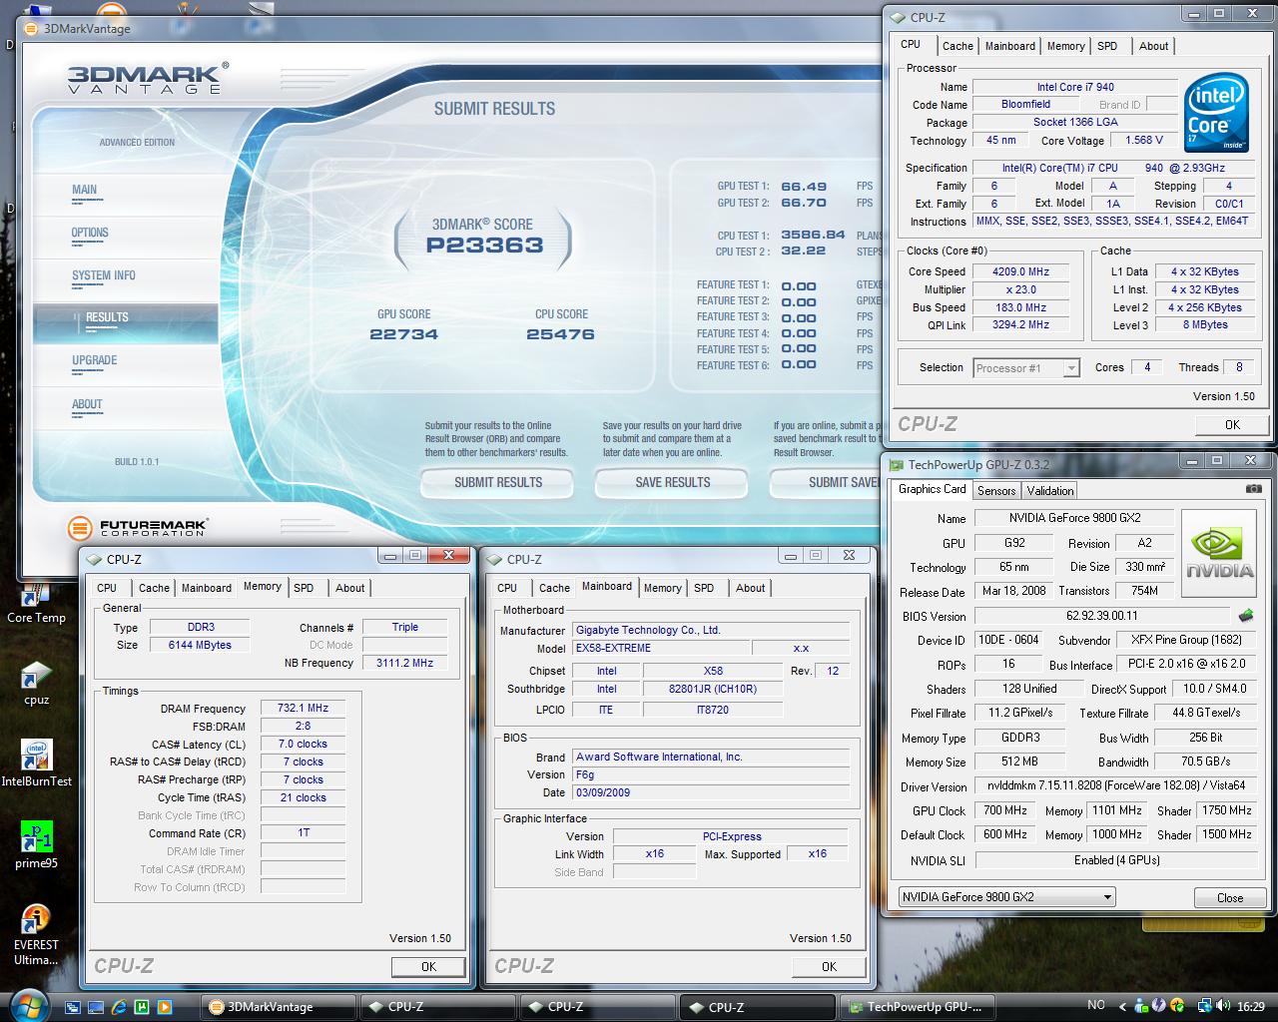1278x1022 pixels.
Task: Open the SPD tab in processor CPU-Z window
Action: (1107, 46)
